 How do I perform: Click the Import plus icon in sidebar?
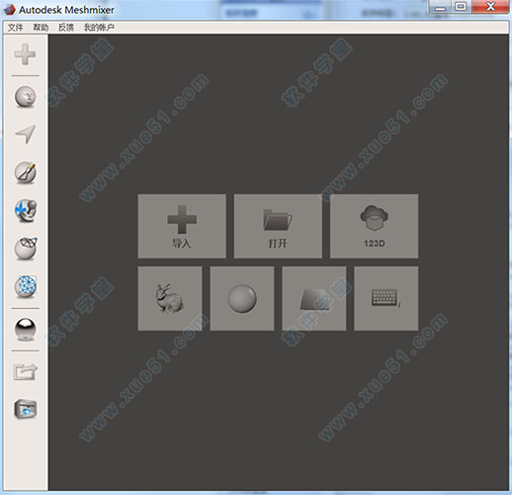pyautogui.click(x=25, y=54)
